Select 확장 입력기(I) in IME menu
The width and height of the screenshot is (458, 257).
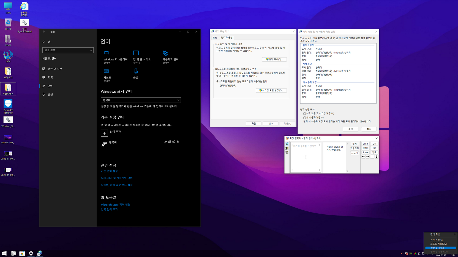click(x=441, y=248)
